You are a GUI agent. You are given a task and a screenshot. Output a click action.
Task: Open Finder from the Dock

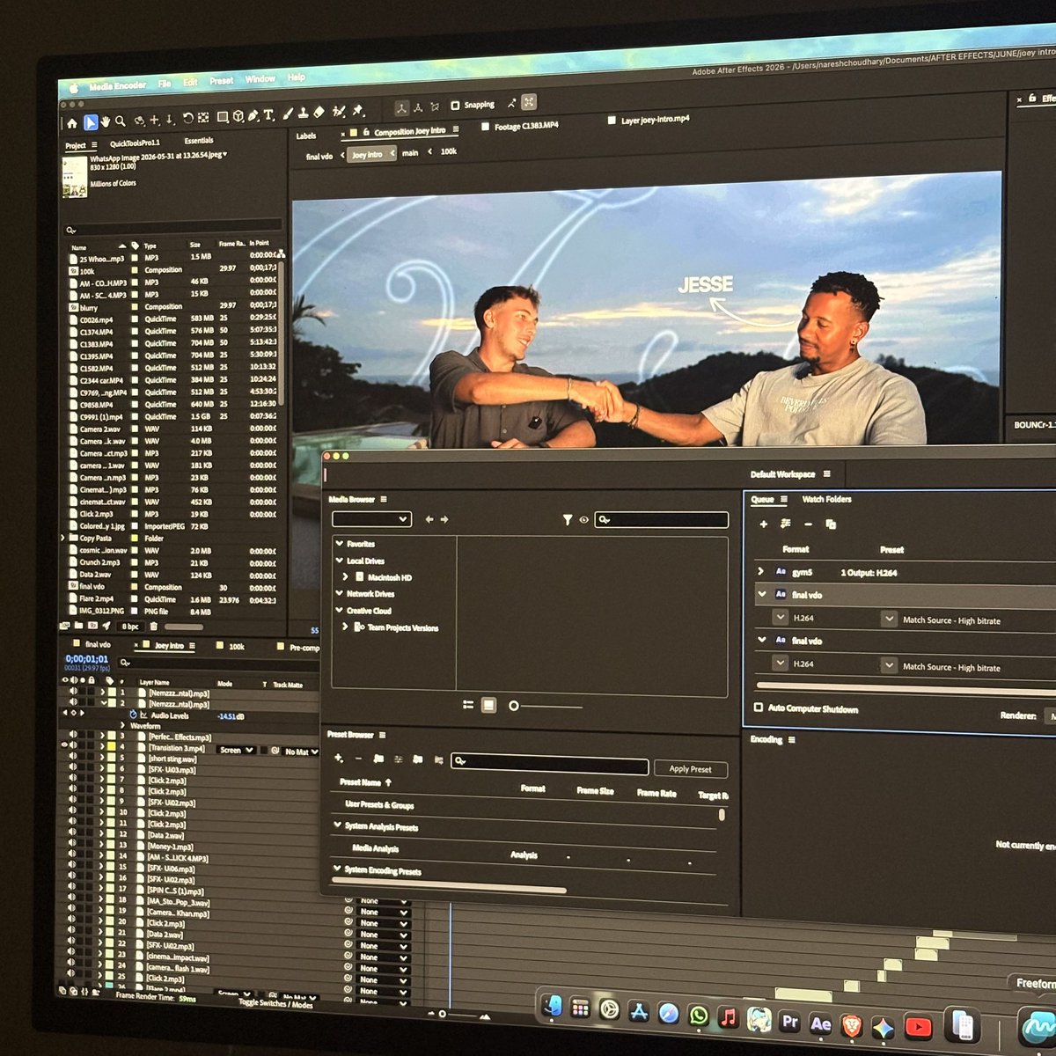point(553,1007)
